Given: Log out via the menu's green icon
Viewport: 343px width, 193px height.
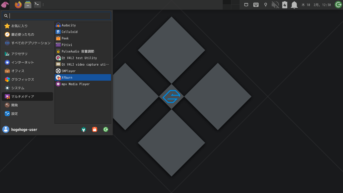Looking at the screenshot, I should [106, 129].
